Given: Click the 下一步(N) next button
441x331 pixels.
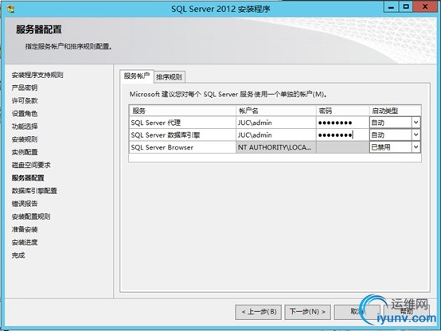Looking at the screenshot, I should pos(308,312).
